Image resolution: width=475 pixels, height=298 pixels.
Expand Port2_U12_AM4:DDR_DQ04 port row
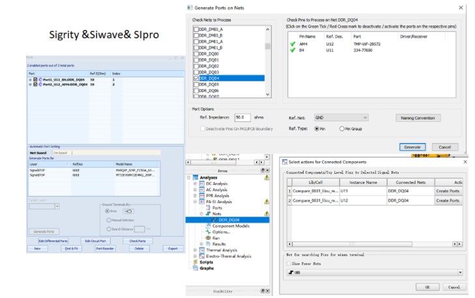coord(30,85)
